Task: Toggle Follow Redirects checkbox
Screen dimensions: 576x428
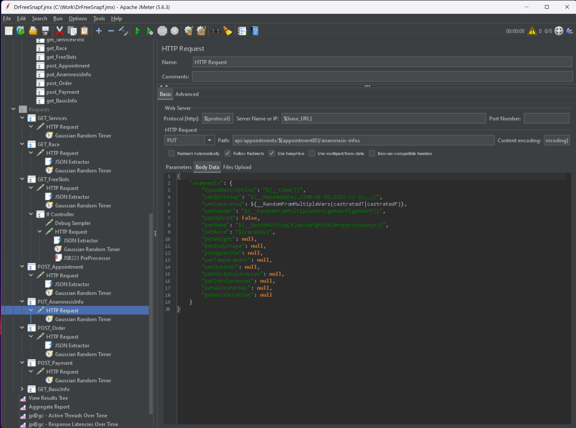Action: [227, 153]
